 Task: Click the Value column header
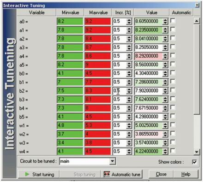(x=151, y=12)
